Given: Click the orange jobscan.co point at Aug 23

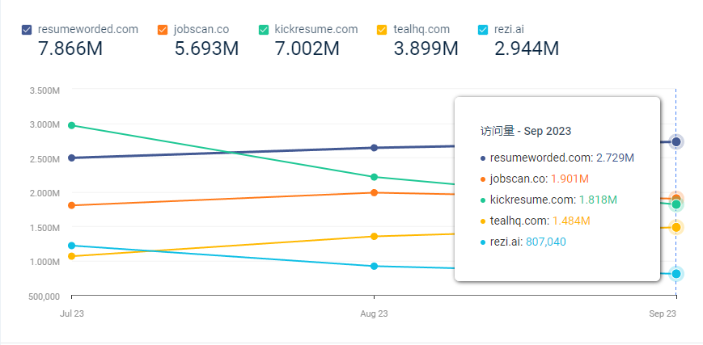Looking at the screenshot, I should 374,192.
